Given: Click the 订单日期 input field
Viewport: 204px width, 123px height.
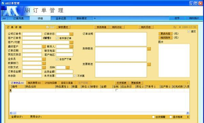Looking at the screenshot, I should [32, 51].
